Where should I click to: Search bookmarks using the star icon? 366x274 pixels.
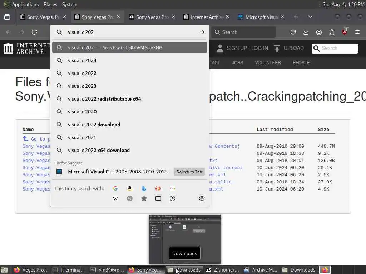pos(144,198)
